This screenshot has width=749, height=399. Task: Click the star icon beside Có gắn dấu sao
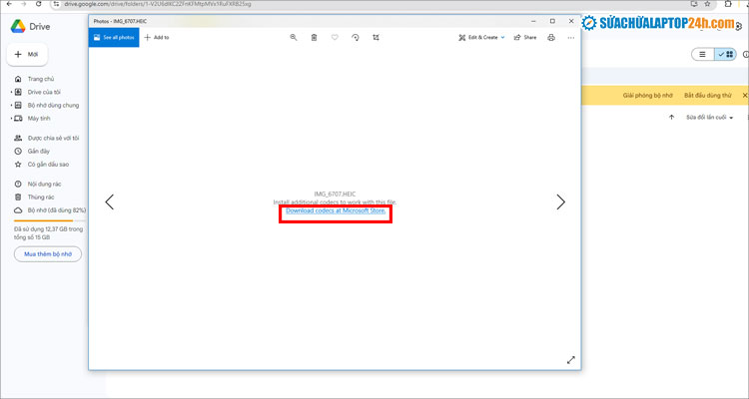pyautogui.click(x=18, y=165)
